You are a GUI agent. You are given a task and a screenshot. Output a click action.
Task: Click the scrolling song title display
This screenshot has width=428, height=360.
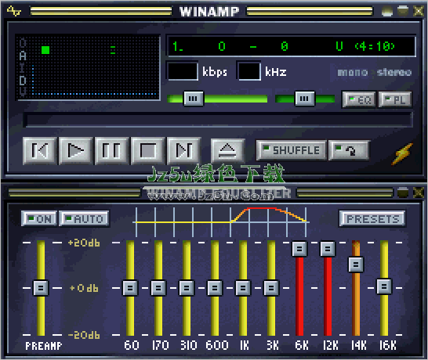tap(292, 46)
